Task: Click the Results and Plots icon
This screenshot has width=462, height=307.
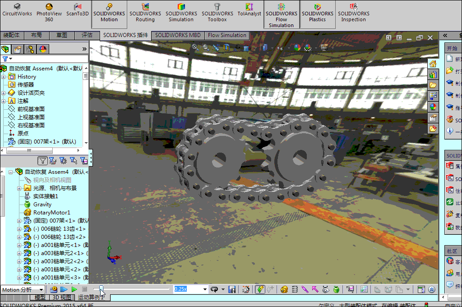Action: (350, 289)
